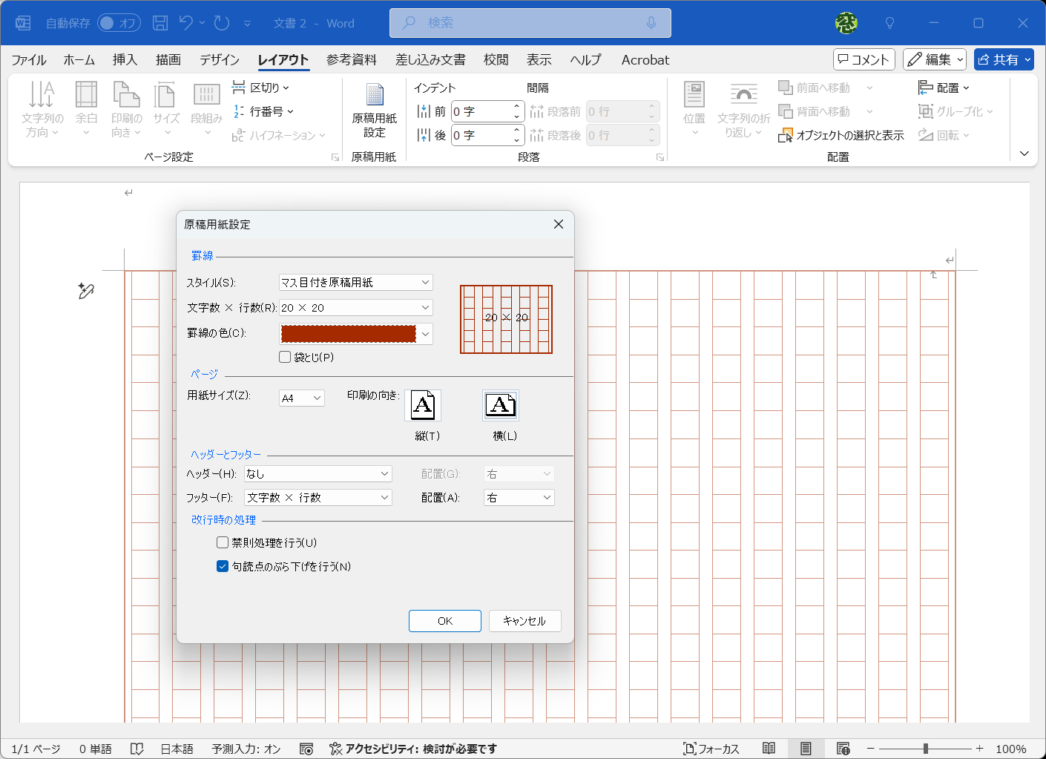This screenshot has width=1046, height=759.
Task: Choose the 横(L) landscape orientation icon
Action: pos(501,405)
